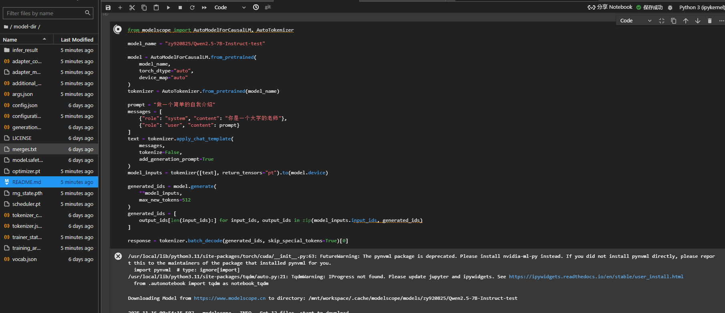Screen dimensions: 725x313
Task: Select the tokenizer_c... JSON file
Action: point(49,215)
